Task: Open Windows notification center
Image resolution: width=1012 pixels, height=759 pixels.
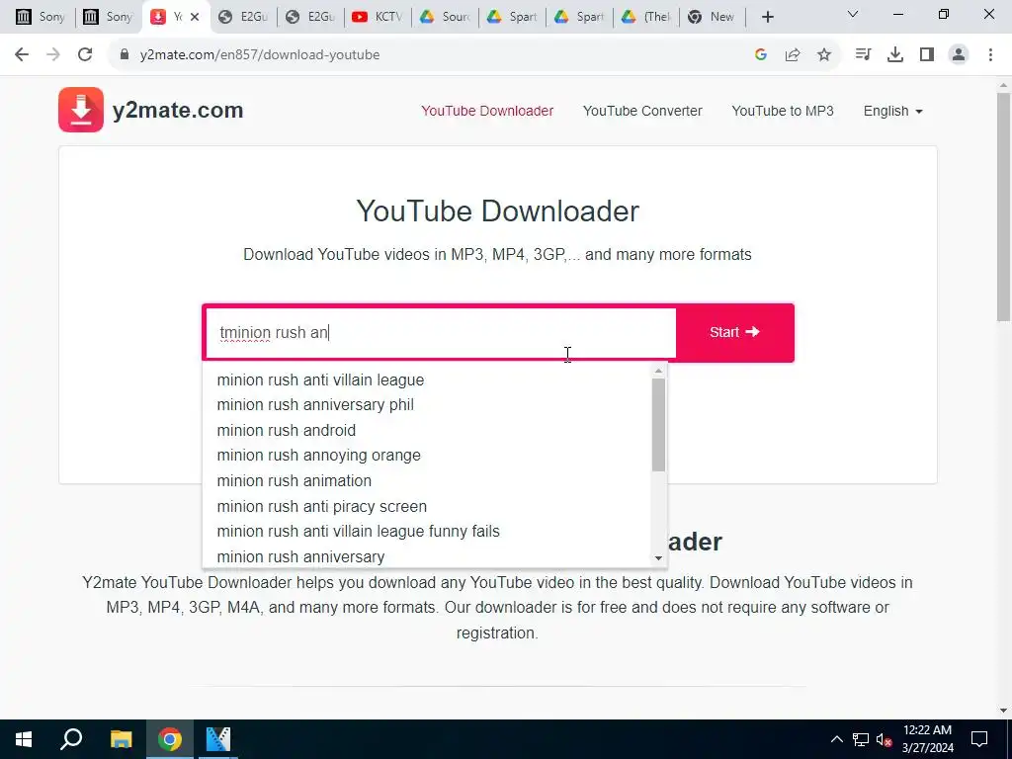Action: click(979, 739)
